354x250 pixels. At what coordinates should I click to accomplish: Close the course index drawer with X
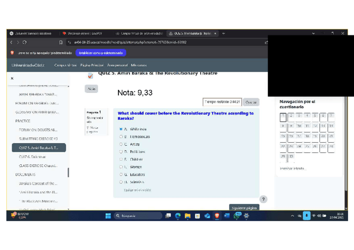tap(12, 78)
